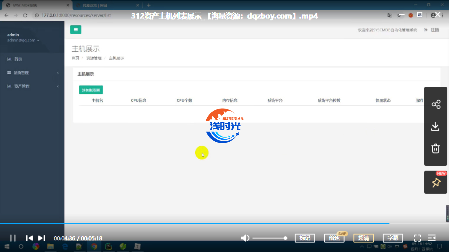Pause the video playback
Viewport: 449px width, 252px height.
13,238
